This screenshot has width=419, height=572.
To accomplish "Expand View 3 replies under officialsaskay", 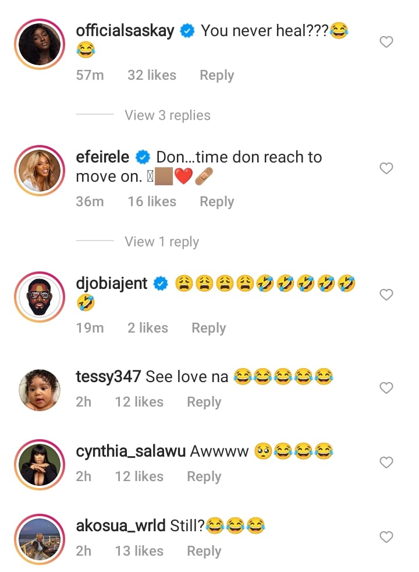I will pos(168,115).
